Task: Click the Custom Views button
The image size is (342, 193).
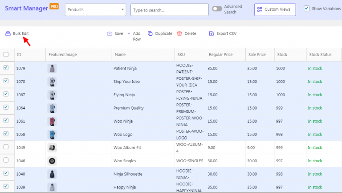Action: [x=275, y=9]
